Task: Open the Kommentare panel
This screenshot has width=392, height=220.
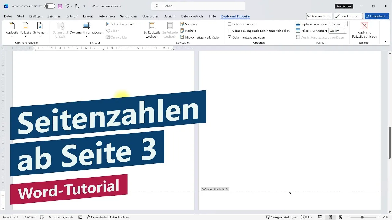Action: (x=319, y=16)
